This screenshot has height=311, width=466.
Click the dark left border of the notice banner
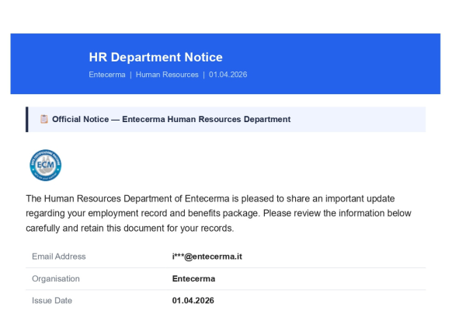pos(27,119)
